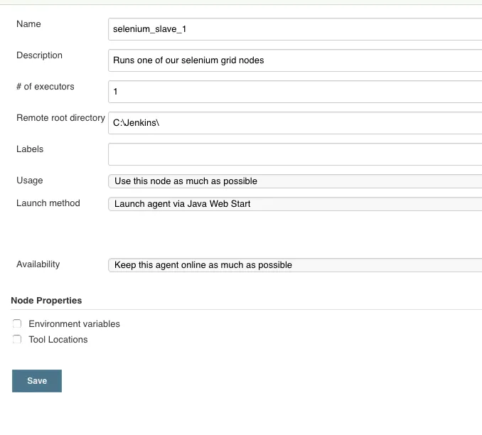The height and width of the screenshot is (435, 482).
Task: Click the Name label text
Action: (28, 24)
